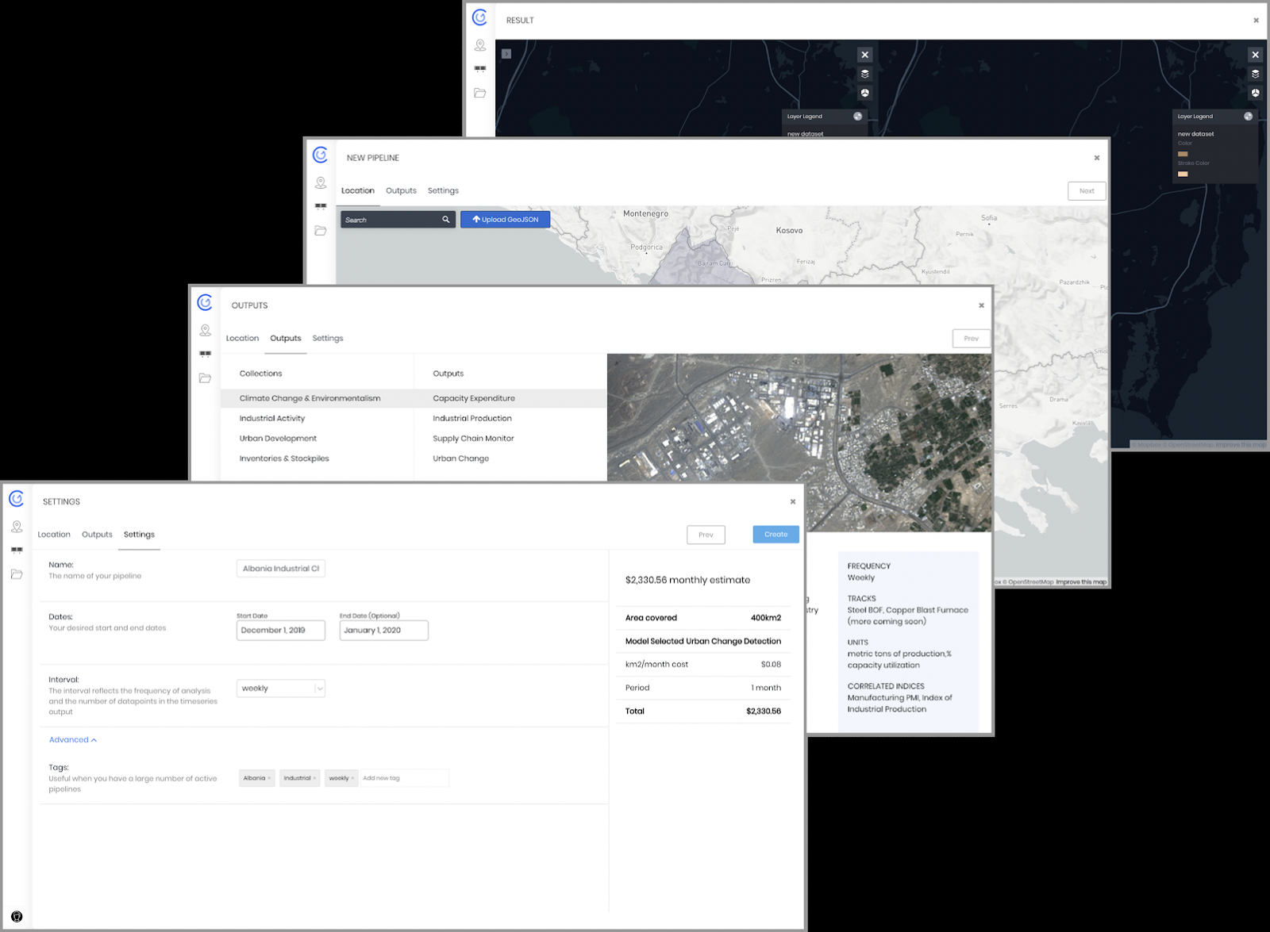Click Prev in the Outputs window
The height and width of the screenshot is (932, 1270).
(x=972, y=339)
